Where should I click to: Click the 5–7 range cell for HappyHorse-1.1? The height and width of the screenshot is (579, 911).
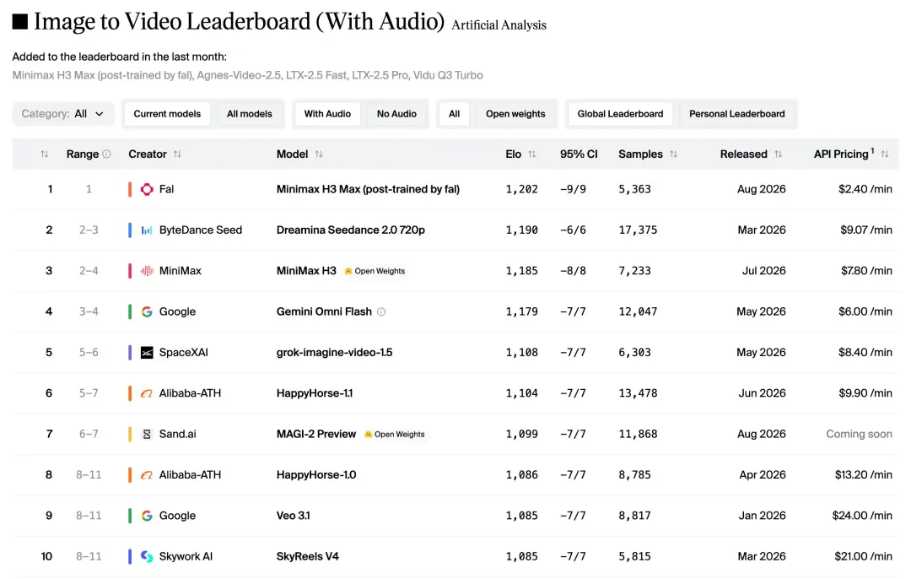[89, 393]
